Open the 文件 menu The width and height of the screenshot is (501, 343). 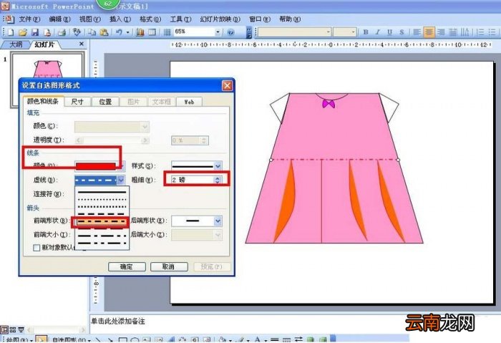(29, 19)
